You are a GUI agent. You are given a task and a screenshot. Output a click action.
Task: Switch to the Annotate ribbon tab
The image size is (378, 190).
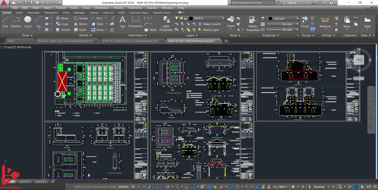click(x=33, y=13)
